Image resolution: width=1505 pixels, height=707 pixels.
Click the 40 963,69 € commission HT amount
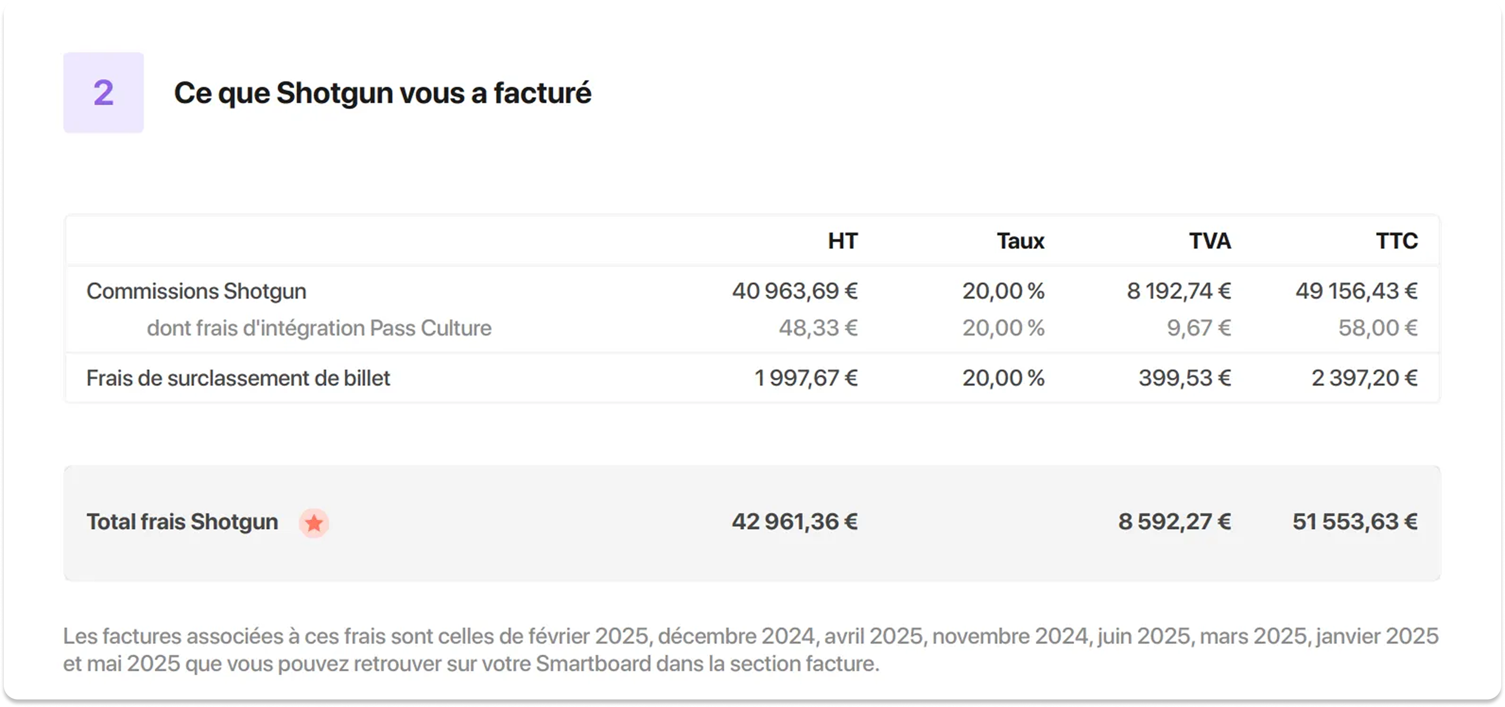pyautogui.click(x=795, y=291)
